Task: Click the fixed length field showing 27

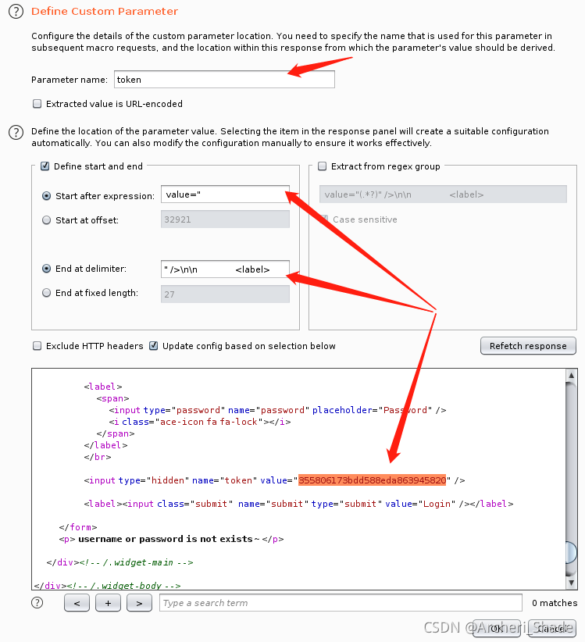Action: pos(225,294)
